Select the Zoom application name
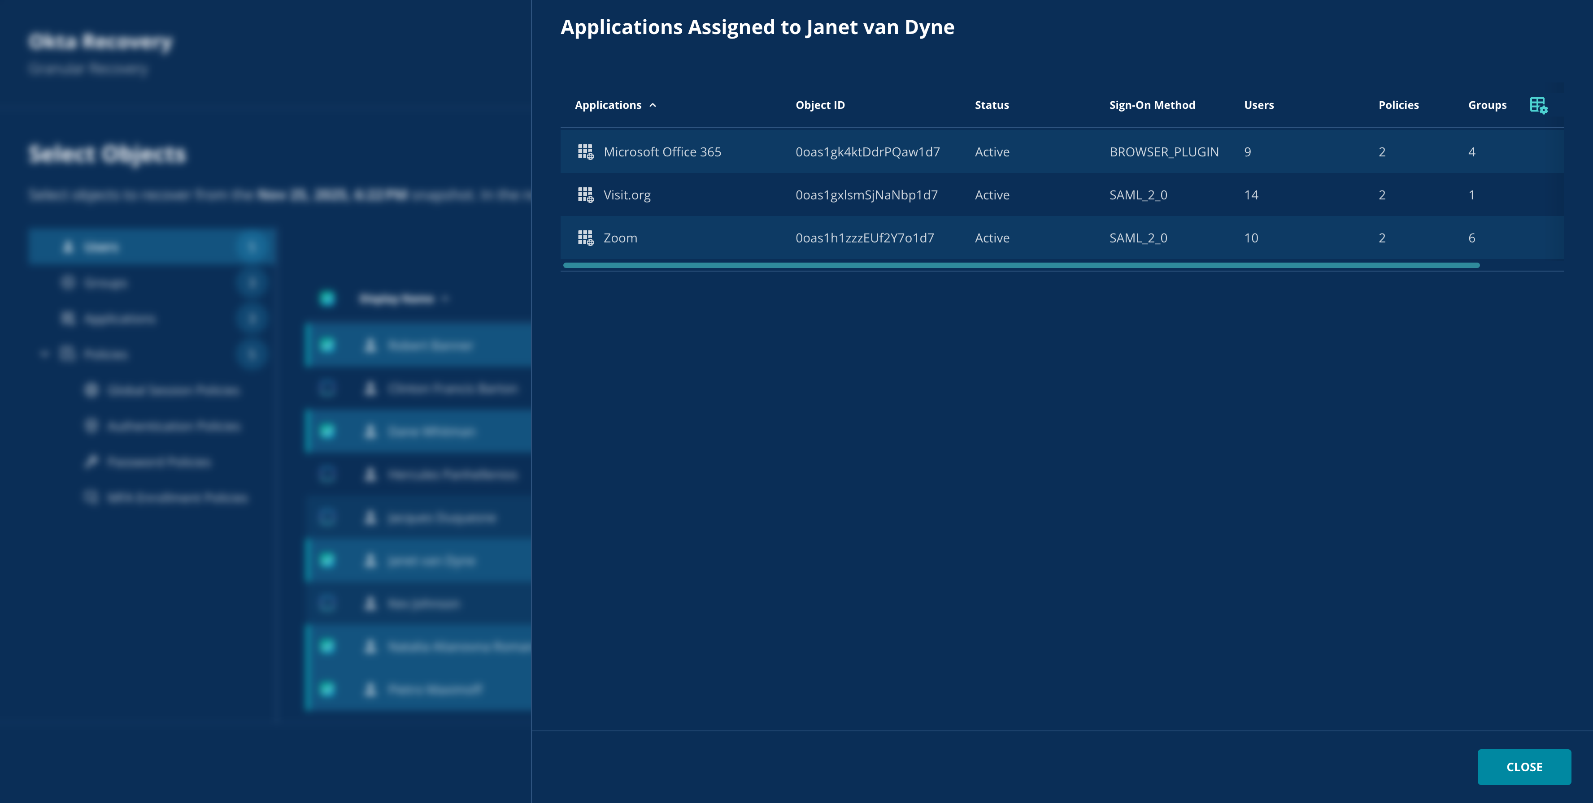 coord(620,238)
